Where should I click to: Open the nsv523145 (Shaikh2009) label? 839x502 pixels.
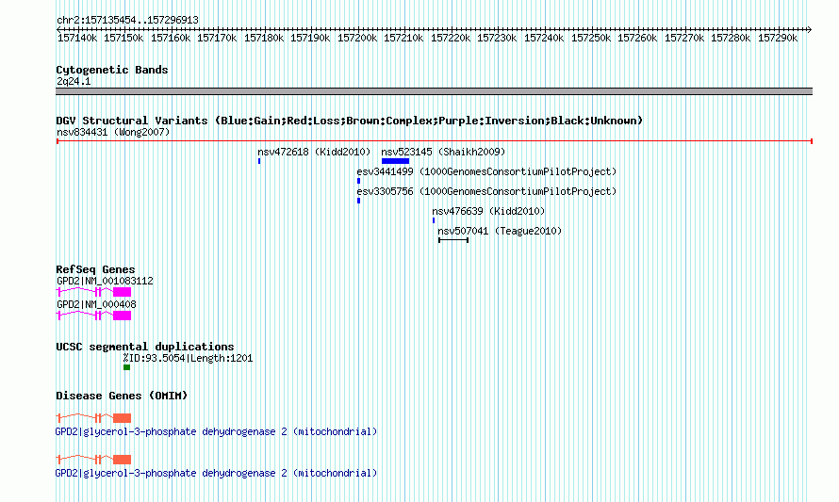(443, 152)
